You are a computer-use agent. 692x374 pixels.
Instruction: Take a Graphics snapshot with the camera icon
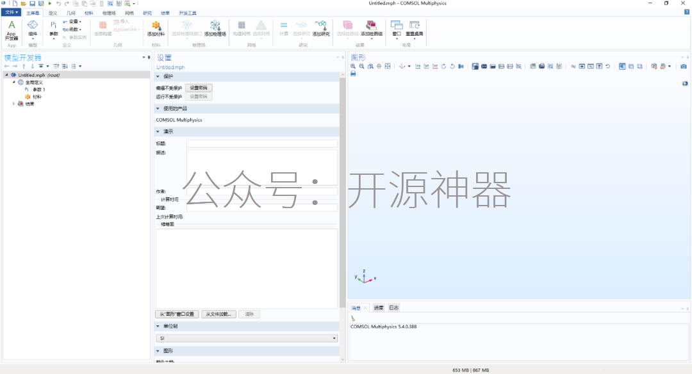tap(684, 66)
